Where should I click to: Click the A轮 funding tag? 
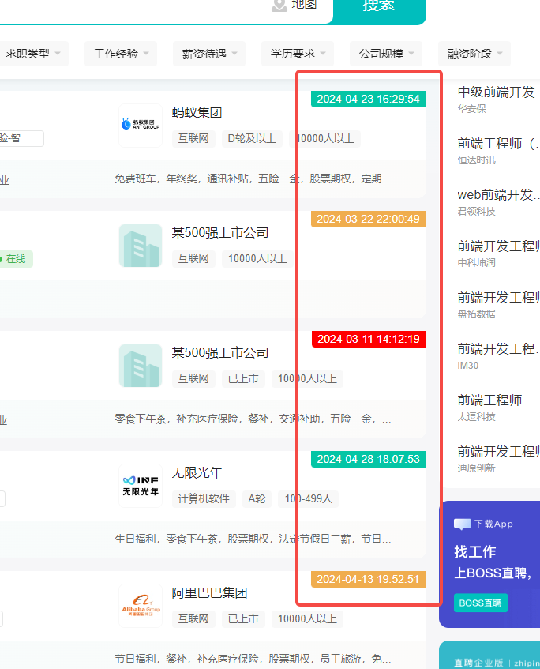[x=257, y=498]
